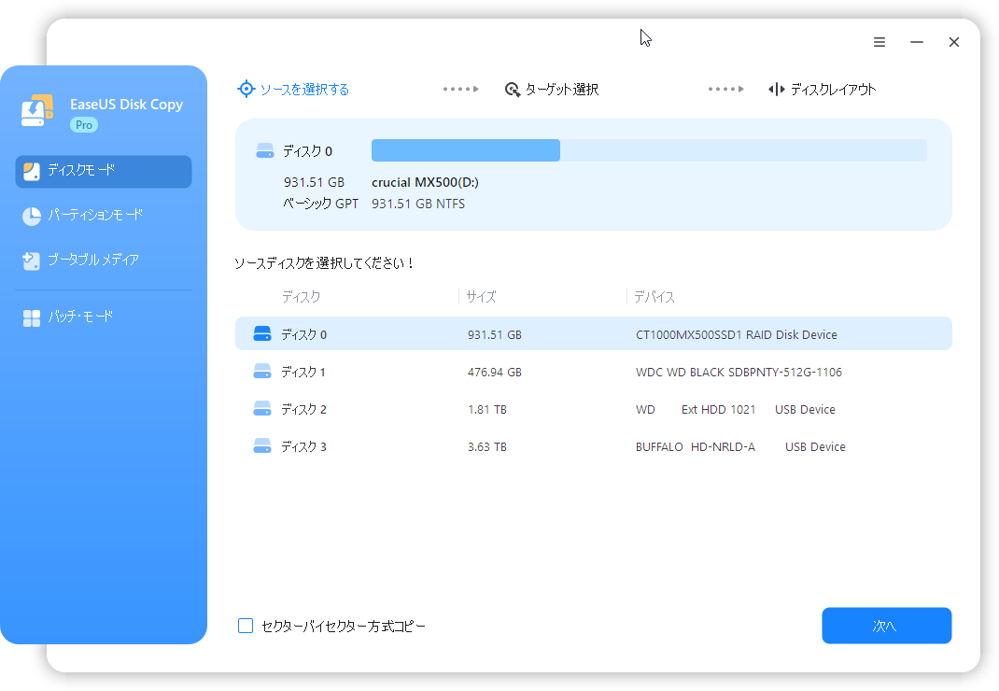Image resolution: width=999 pixels, height=691 pixels.
Task: Select the ディスク 3 row in the list
Action: coord(593,447)
